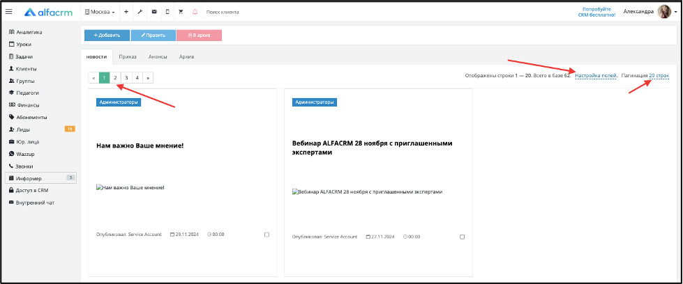Go to pagination page 2
This screenshot has width=683, height=284.
coord(115,77)
